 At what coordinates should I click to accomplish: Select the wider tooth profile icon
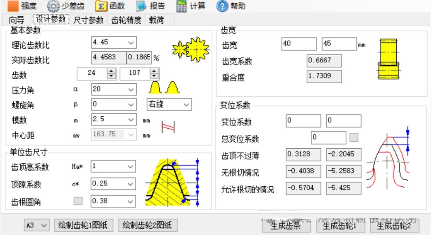(x=173, y=87)
